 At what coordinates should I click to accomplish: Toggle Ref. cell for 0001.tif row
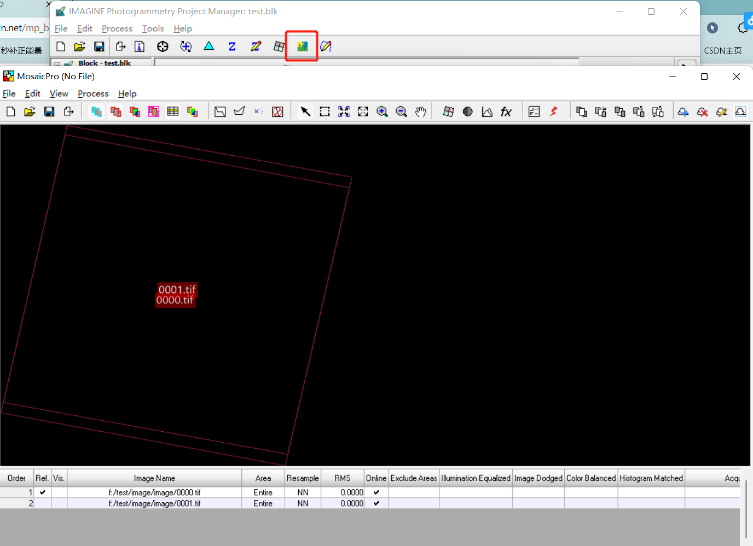click(x=43, y=503)
